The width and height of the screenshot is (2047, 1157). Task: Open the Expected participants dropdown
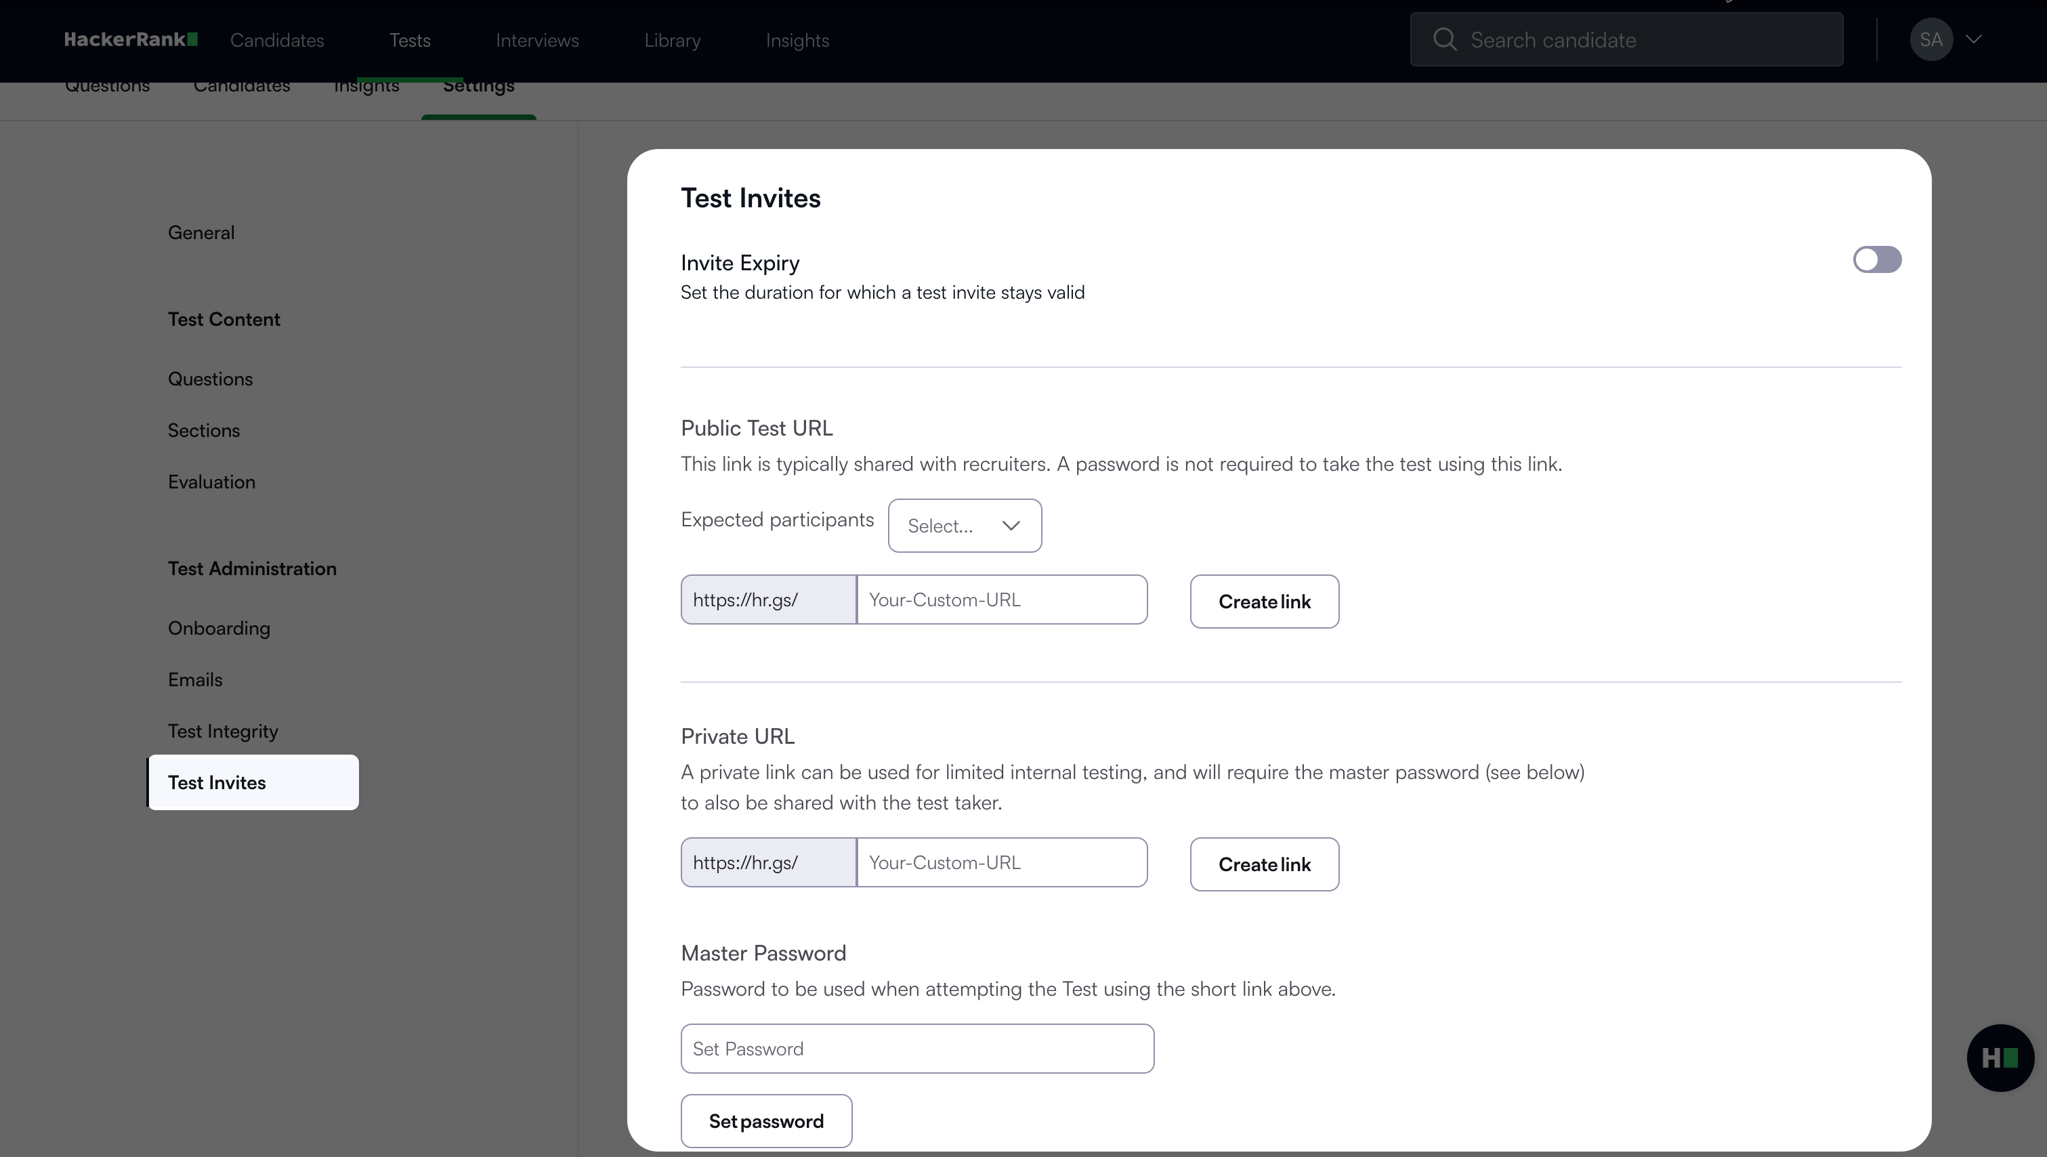point(964,526)
